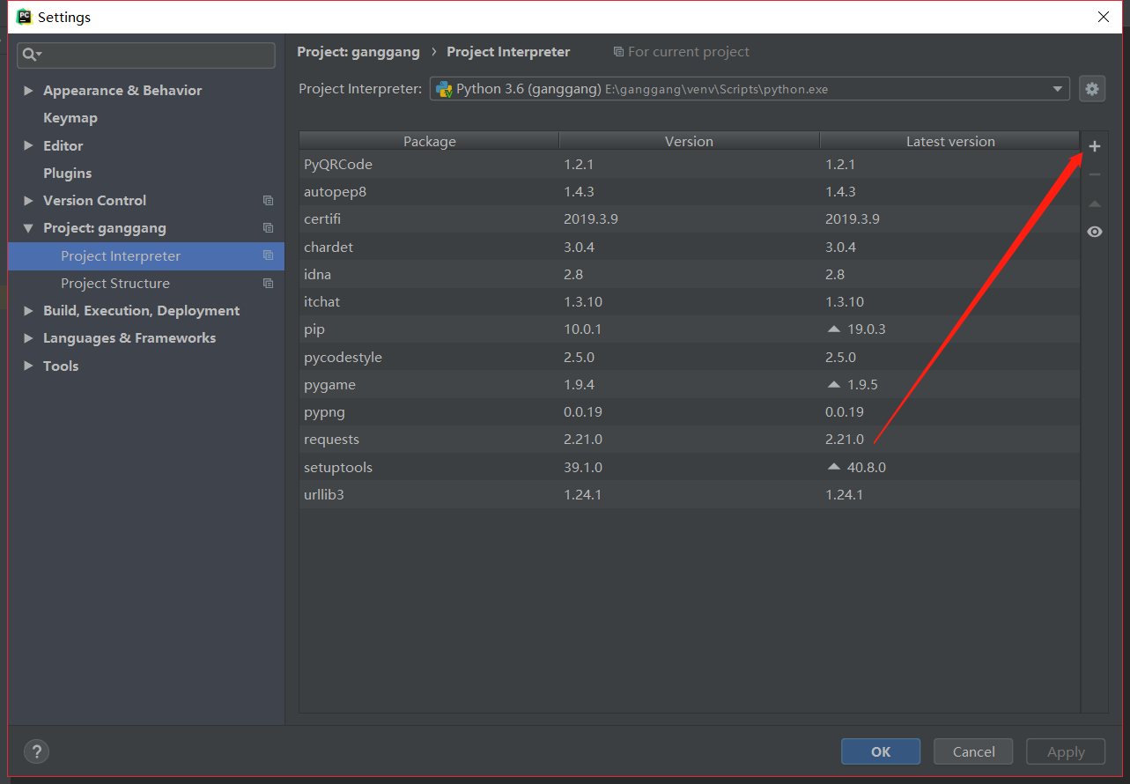
Task: Expand Appearance & Behavior section
Action: pos(28,91)
